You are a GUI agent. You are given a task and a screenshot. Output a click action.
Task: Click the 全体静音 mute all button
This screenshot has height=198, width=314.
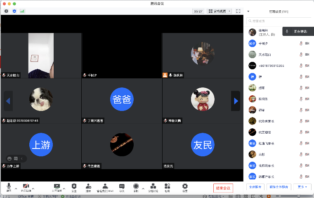(x=256, y=187)
